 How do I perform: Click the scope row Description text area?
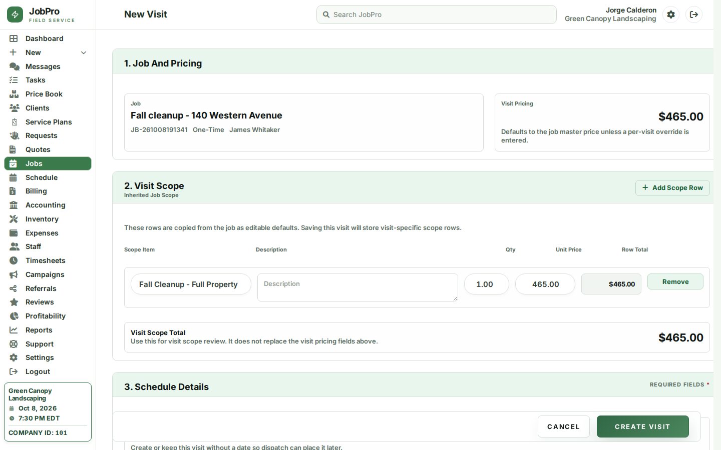357,287
